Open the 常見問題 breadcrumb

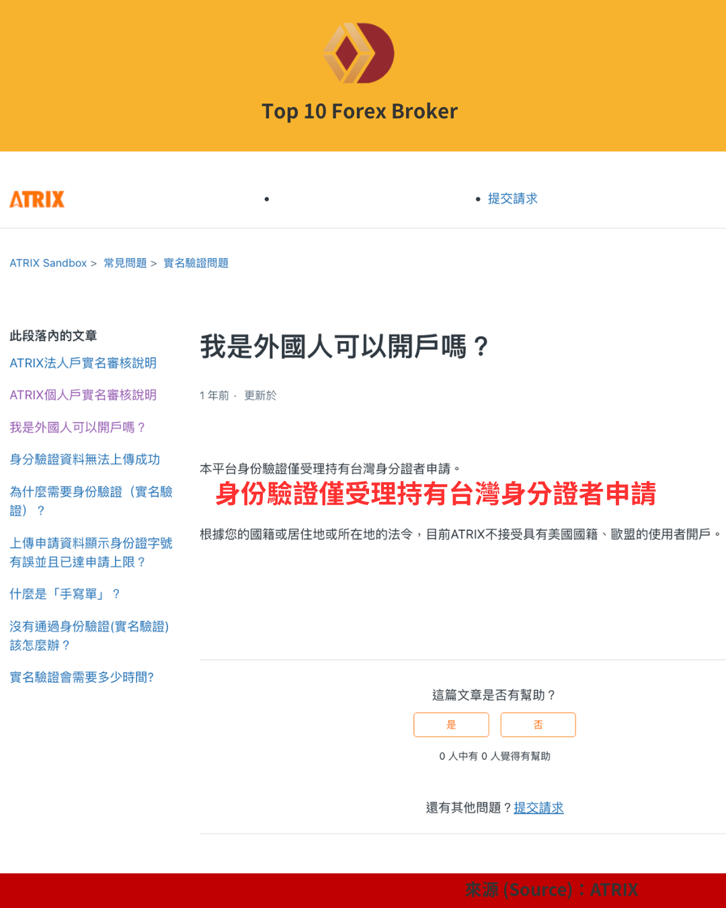(125, 263)
